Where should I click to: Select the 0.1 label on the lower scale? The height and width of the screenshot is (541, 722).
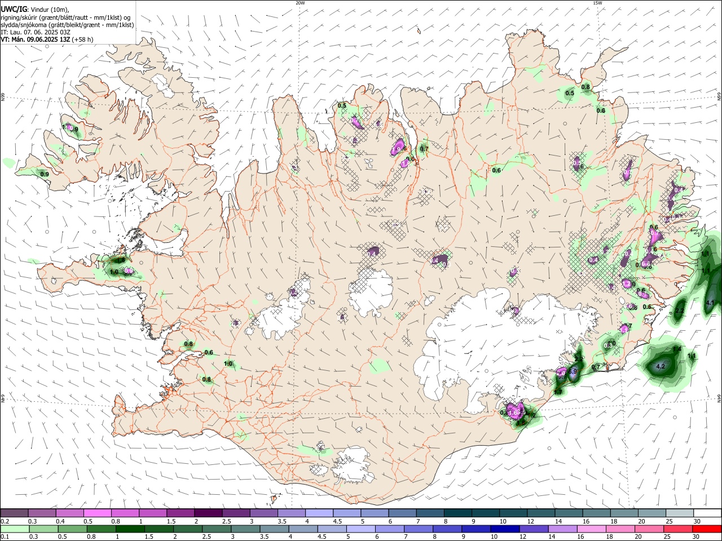click(5, 536)
